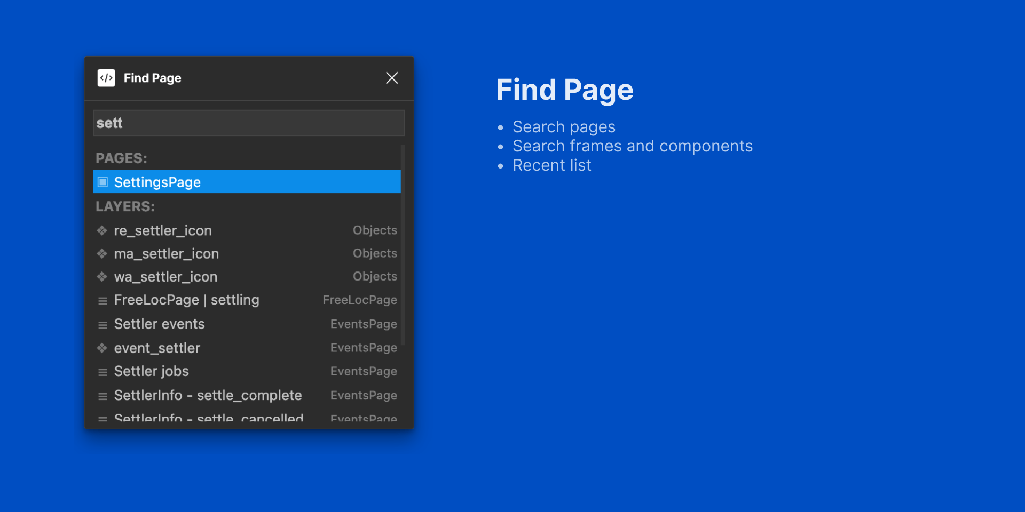Click 'Search frames and components' bullet text
The width and height of the screenshot is (1025, 512).
[633, 146]
